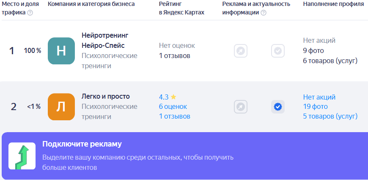The width and height of the screenshot is (368, 180).
Task: Select the Легко и просто company name
Action: pos(106,96)
